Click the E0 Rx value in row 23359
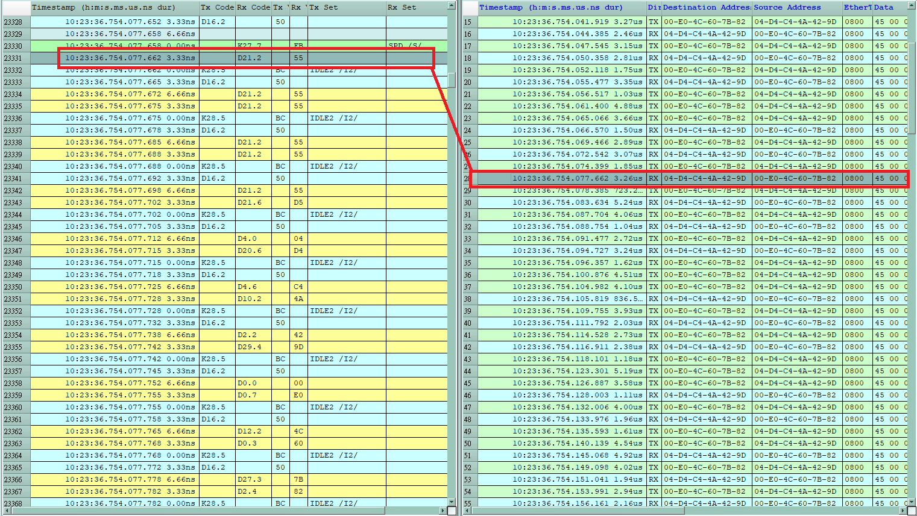The height and width of the screenshot is (516, 917). click(298, 395)
